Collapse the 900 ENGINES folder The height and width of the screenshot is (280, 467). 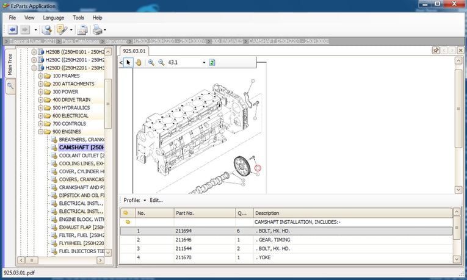point(41,131)
